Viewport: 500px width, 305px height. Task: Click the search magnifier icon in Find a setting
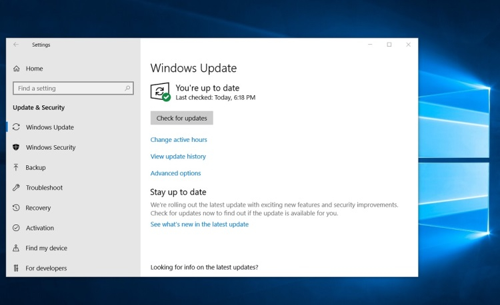coord(127,88)
